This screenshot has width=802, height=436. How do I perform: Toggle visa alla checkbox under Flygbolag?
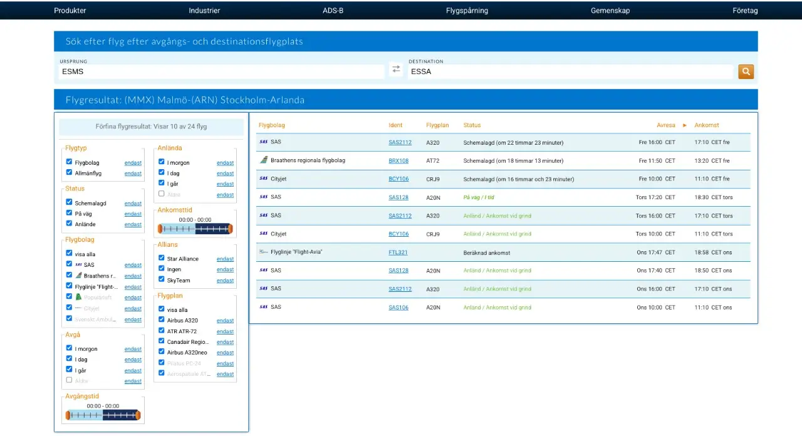click(x=69, y=254)
